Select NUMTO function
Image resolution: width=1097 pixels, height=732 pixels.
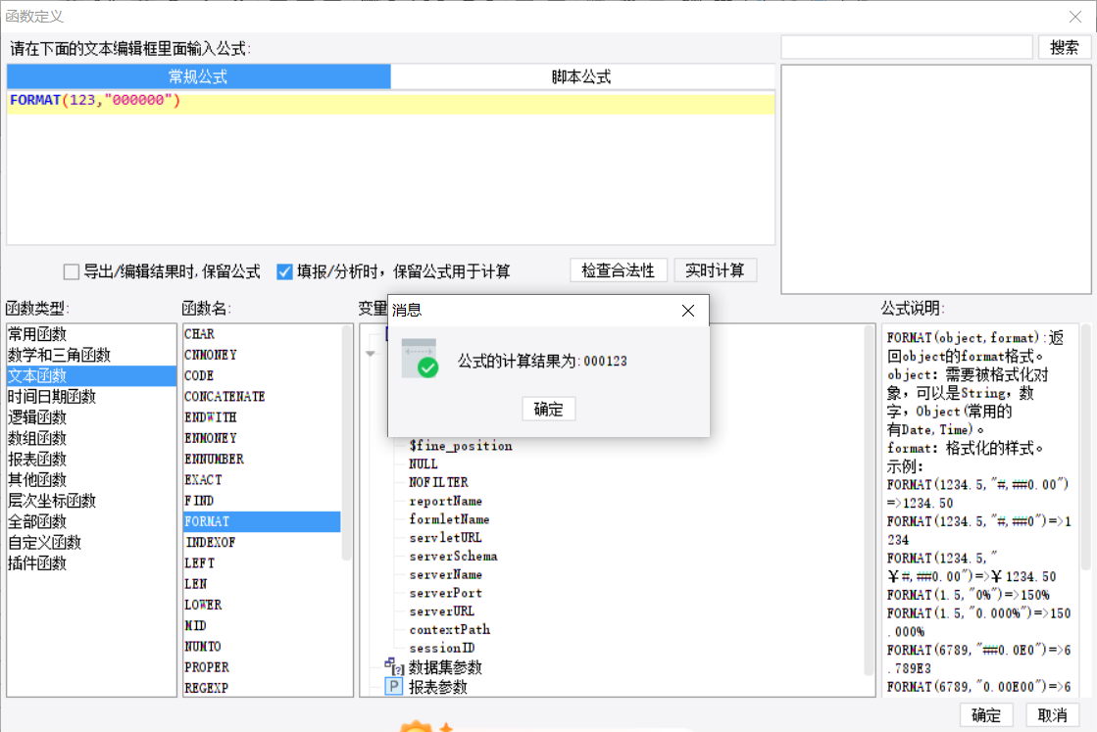coord(262,646)
